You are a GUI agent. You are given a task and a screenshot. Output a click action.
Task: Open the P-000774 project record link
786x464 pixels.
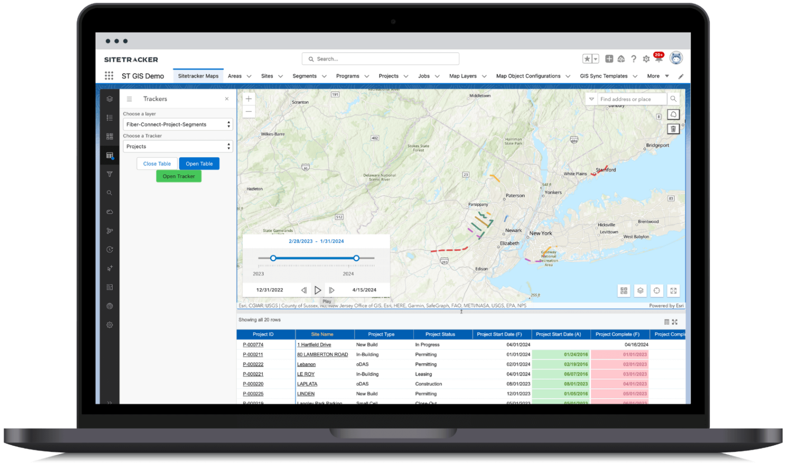253,344
